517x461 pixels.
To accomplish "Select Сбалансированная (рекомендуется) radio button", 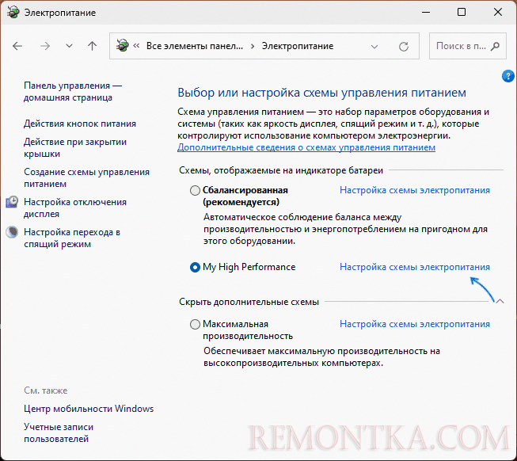I will point(195,190).
